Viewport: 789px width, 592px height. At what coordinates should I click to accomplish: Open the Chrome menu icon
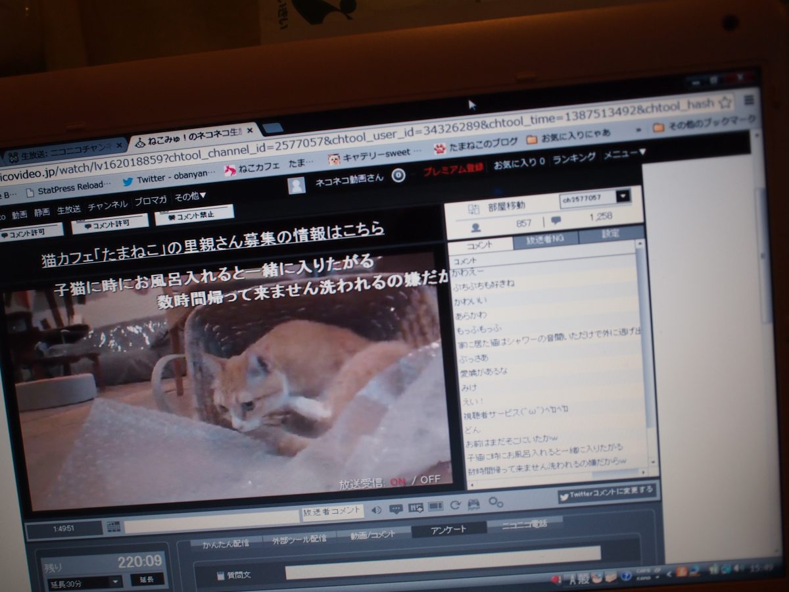pos(749,101)
